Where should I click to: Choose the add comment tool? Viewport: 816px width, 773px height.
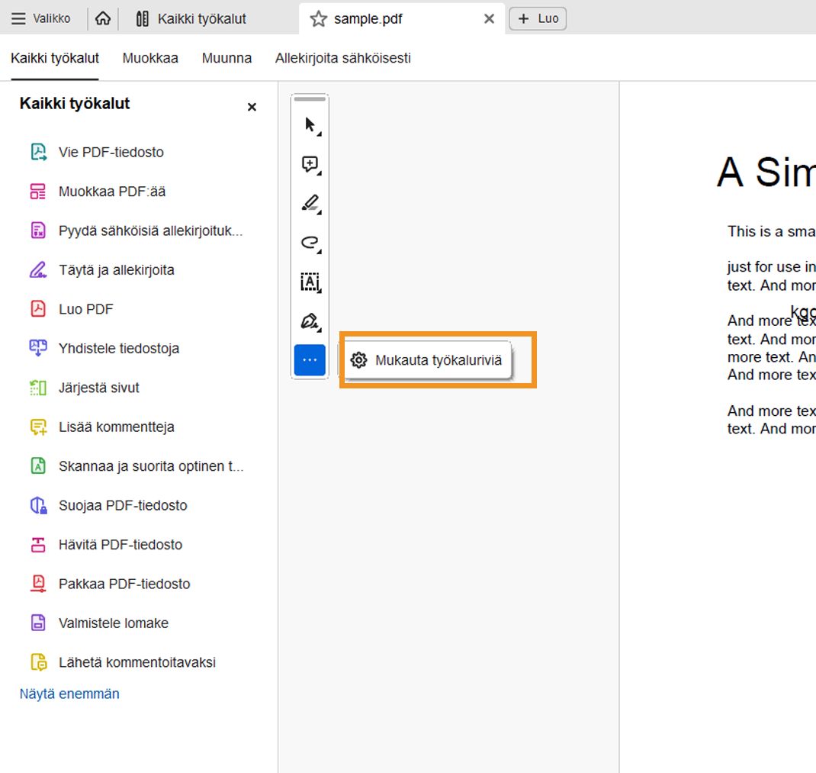[x=310, y=164]
